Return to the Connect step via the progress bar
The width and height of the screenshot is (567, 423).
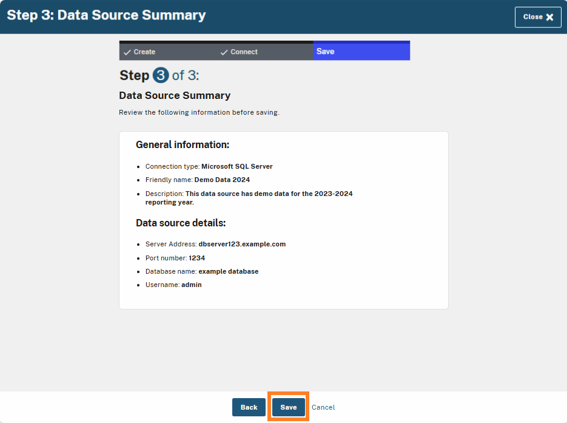[x=243, y=52]
